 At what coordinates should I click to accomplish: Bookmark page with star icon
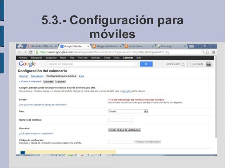coord(207,52)
